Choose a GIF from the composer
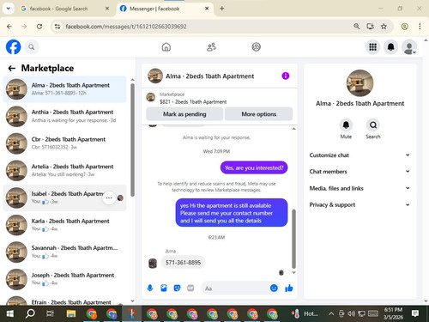The image size is (429, 322). click(x=190, y=288)
